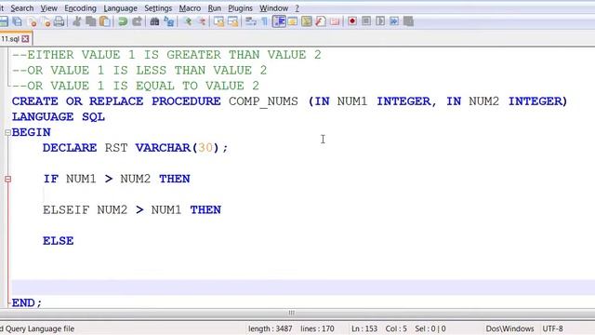Open the Settings menu

pos(158,8)
